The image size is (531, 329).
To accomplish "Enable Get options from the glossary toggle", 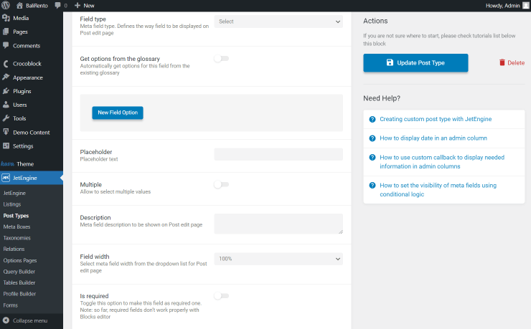I will 222,59.
